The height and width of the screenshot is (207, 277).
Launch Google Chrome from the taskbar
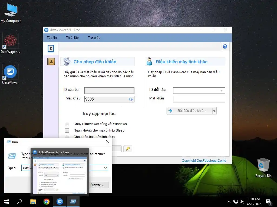[x=47, y=202]
